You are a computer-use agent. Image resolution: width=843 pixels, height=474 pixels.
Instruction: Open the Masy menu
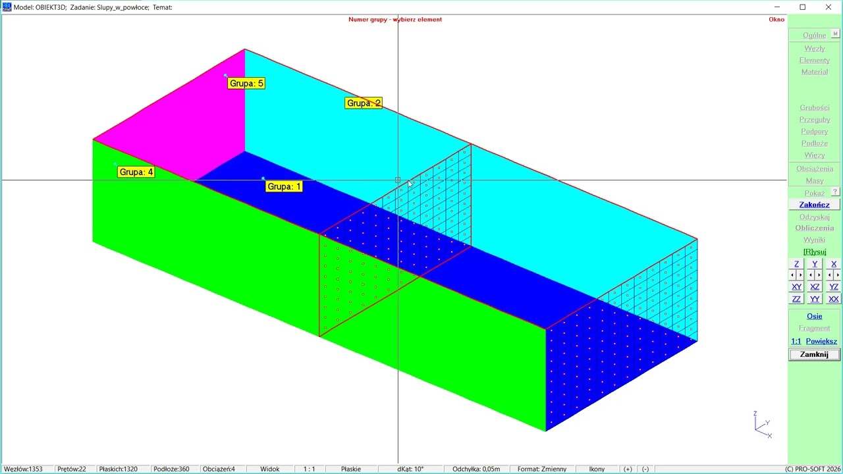click(815, 180)
